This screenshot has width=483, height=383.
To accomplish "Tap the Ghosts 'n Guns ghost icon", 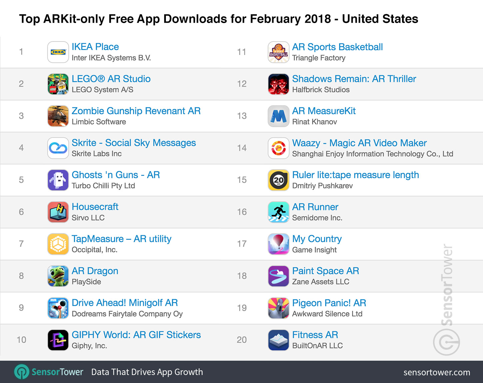I will 58,180.
